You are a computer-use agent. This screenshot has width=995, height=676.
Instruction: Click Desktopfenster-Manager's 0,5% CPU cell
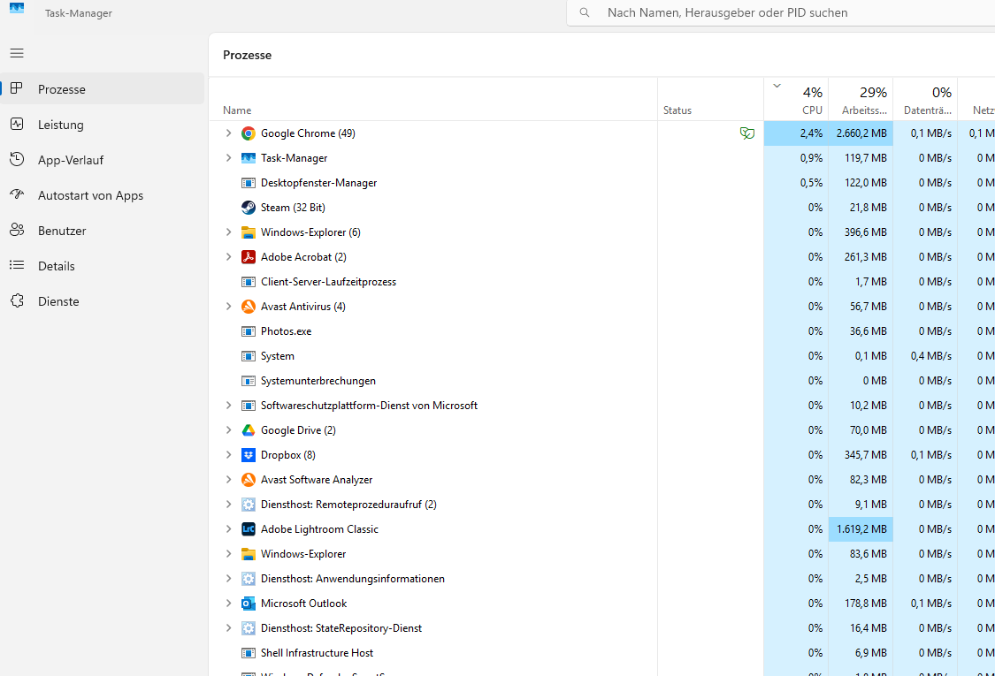(796, 183)
